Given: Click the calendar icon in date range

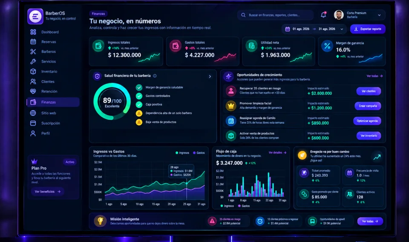Looking at the screenshot, I should [x=288, y=29].
